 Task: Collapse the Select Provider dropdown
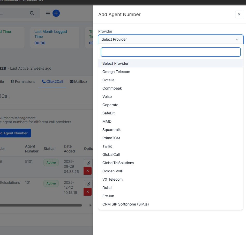tap(170, 39)
